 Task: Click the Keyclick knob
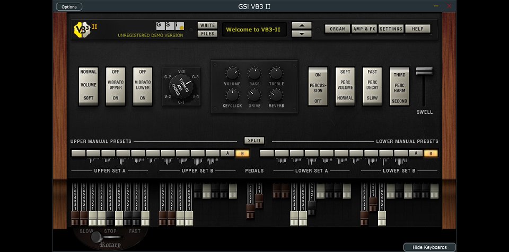click(x=232, y=95)
